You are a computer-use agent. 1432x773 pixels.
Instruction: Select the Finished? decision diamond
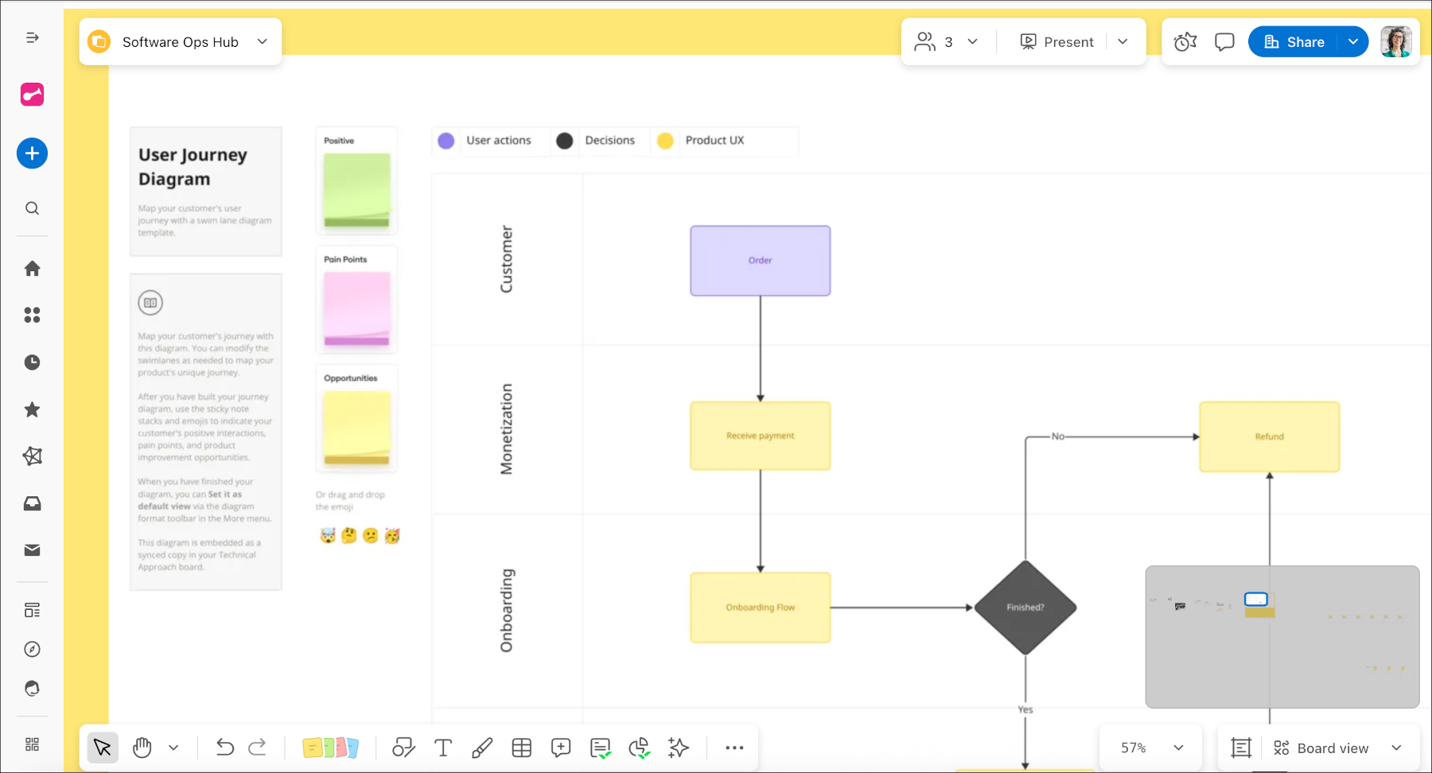[1025, 608]
